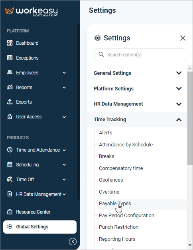Image resolution: width=193 pixels, height=250 pixels.
Task: Select the Exports upload icon
Action: click(10, 102)
